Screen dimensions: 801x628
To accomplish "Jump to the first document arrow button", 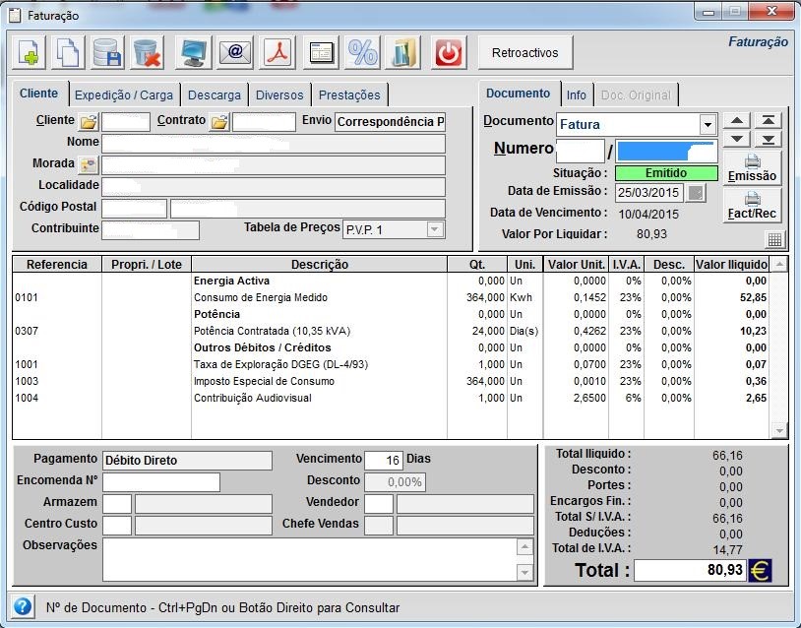I will pyautogui.click(x=768, y=121).
